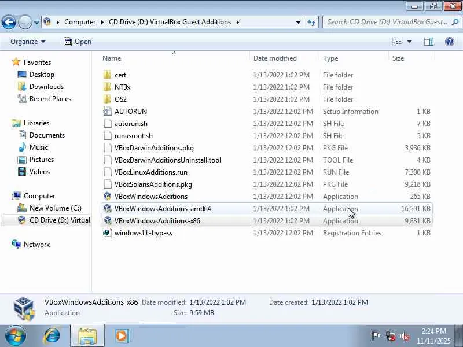
Task: Select the VBoxWindowsAdditions-amd64 application icon
Action: [108, 209]
